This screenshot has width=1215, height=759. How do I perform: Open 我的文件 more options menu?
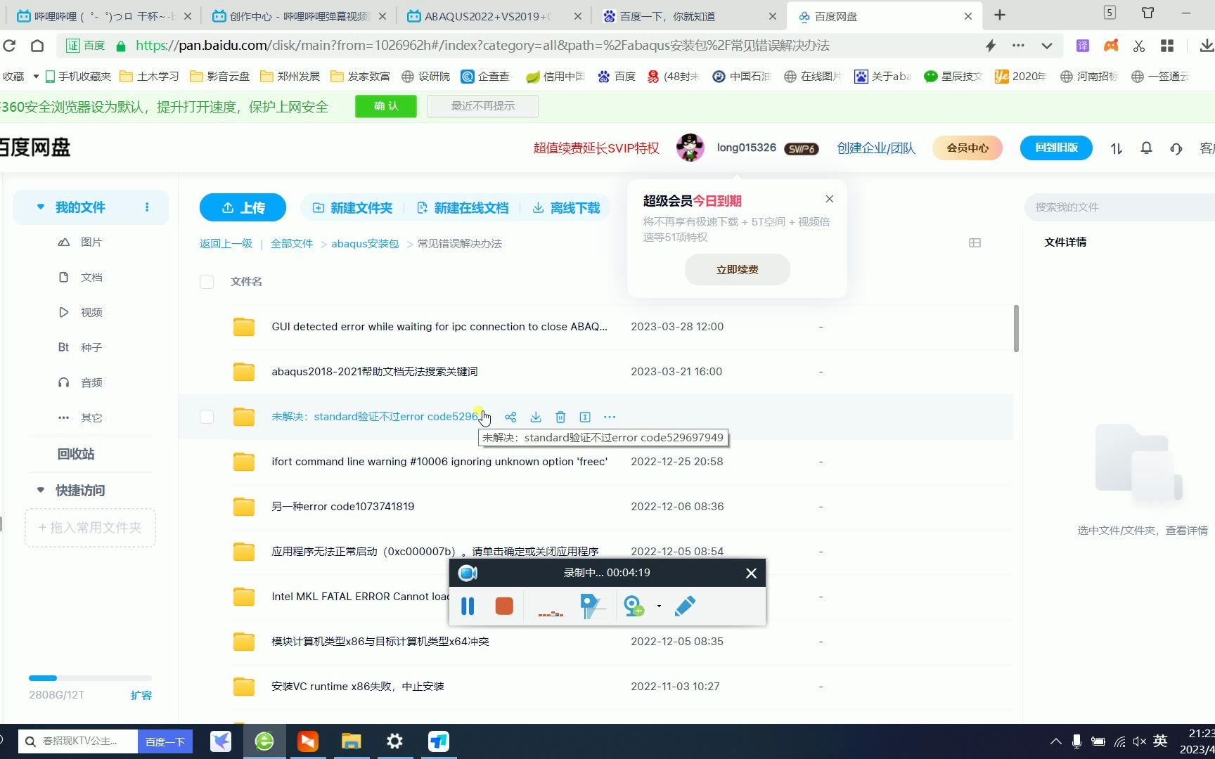[x=147, y=207]
